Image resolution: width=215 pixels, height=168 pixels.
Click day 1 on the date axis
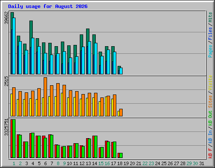[14, 163]
